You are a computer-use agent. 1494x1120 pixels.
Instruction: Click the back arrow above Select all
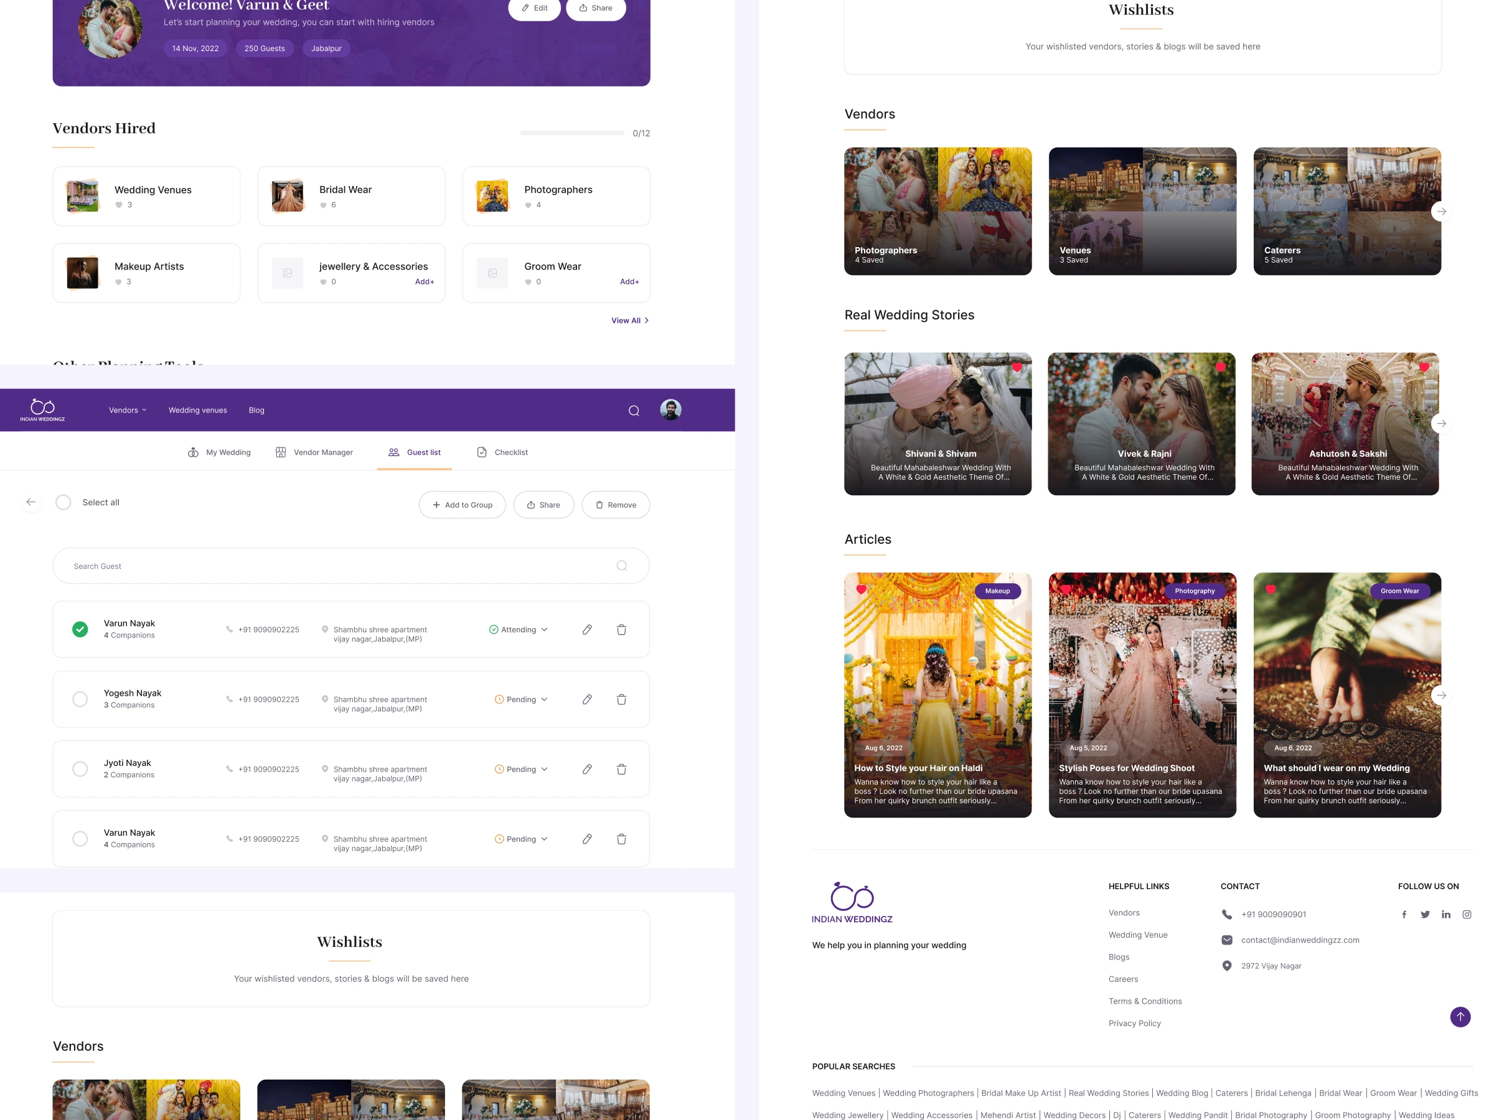(x=31, y=502)
